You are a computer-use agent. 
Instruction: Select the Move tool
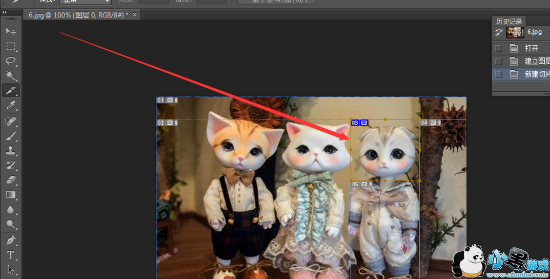point(11,32)
